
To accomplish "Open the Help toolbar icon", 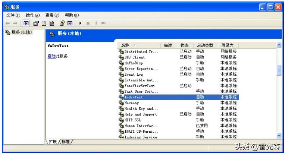I will pos(62,23).
